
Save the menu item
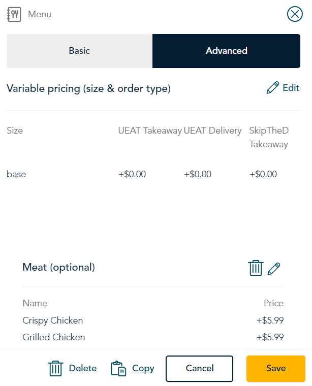(x=276, y=369)
